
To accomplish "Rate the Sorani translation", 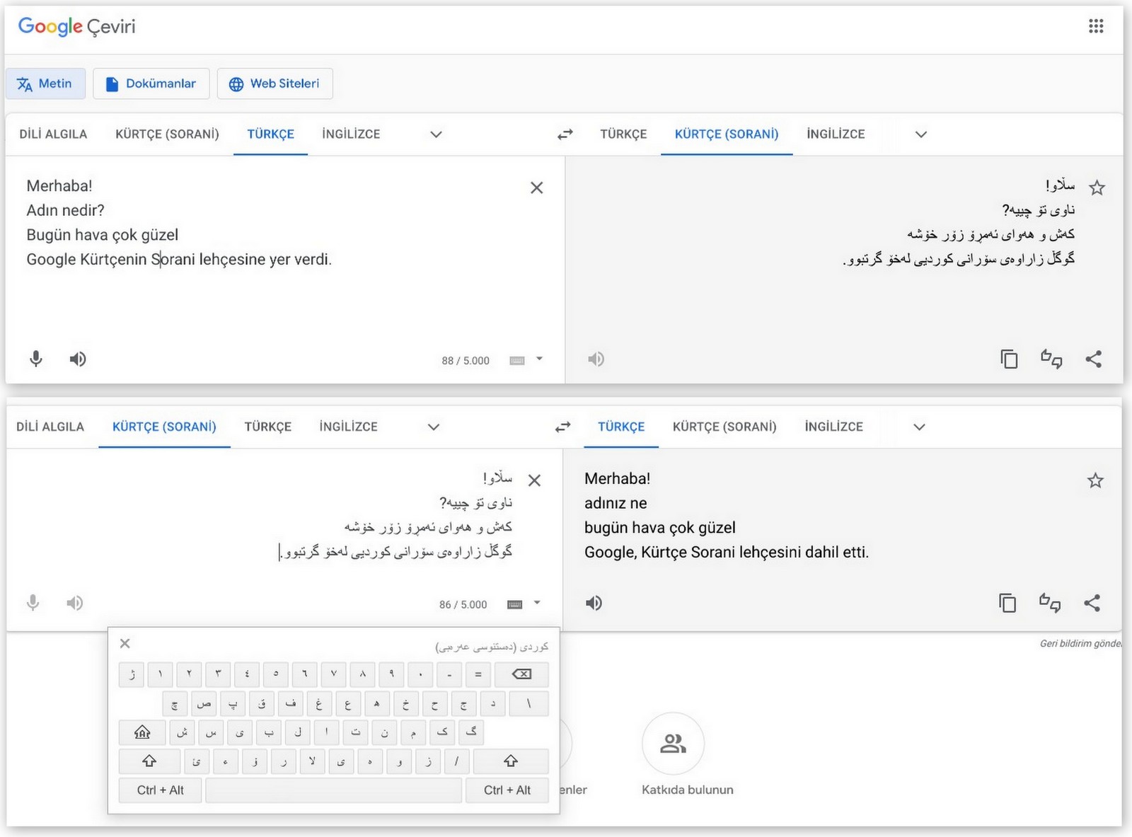I will [1051, 359].
